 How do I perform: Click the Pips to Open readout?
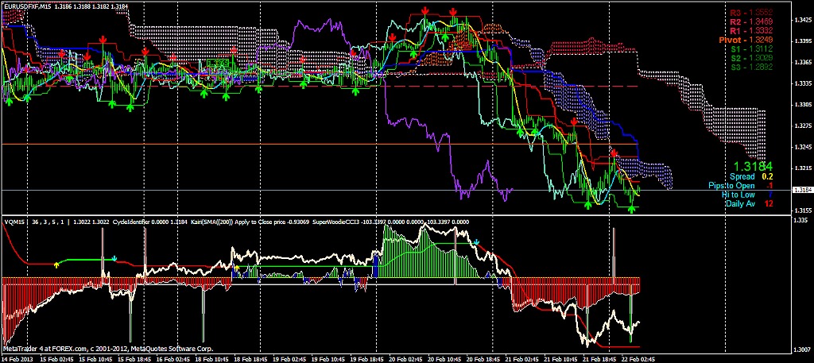(741, 186)
